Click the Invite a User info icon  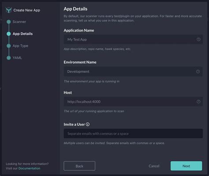pyautogui.click(x=88, y=125)
